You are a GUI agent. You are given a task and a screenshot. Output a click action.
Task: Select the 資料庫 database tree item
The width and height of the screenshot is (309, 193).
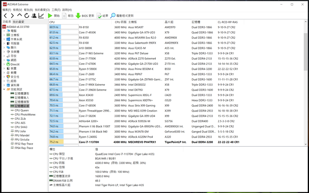pyautogui.click(x=13, y=85)
